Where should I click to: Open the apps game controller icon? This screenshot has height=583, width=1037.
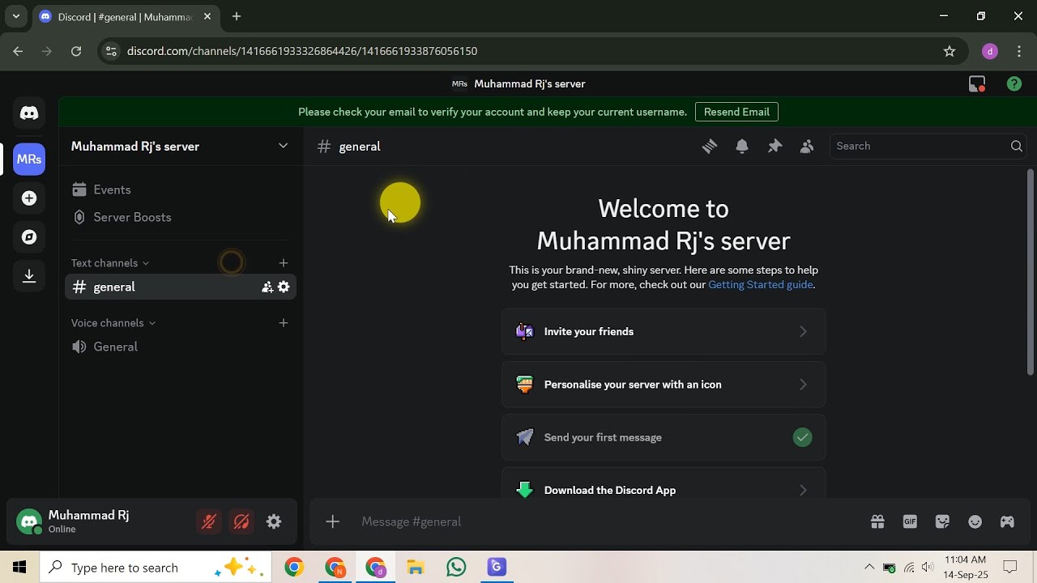[1007, 522]
